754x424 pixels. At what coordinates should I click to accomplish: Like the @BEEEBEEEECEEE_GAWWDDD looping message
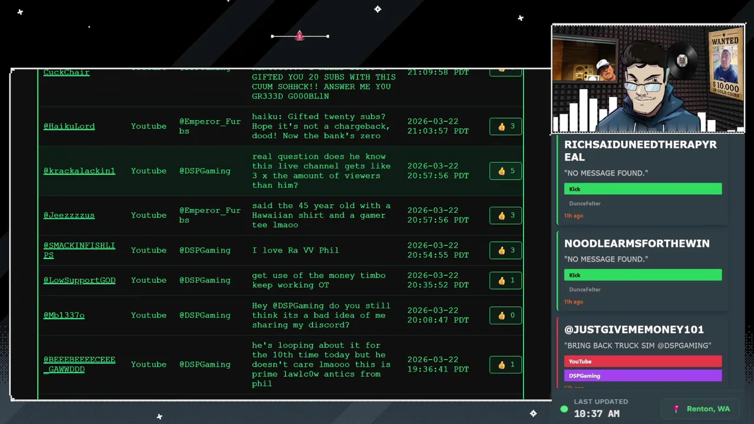(x=505, y=365)
